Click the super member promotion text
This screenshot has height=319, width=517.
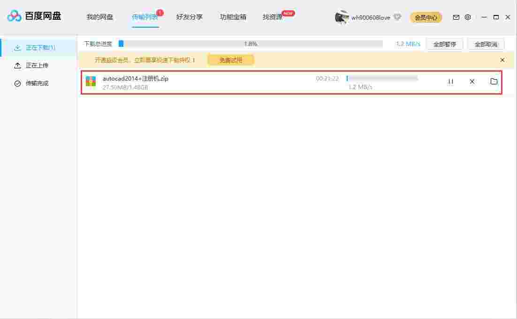[x=145, y=60]
